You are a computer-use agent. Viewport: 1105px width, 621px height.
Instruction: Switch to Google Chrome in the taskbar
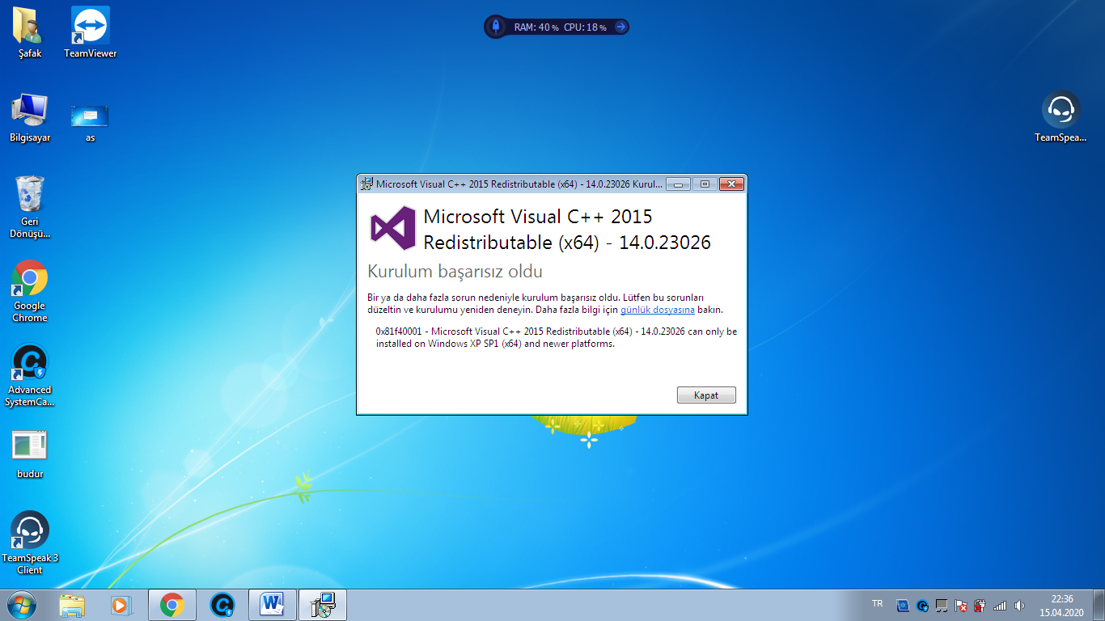(x=171, y=605)
